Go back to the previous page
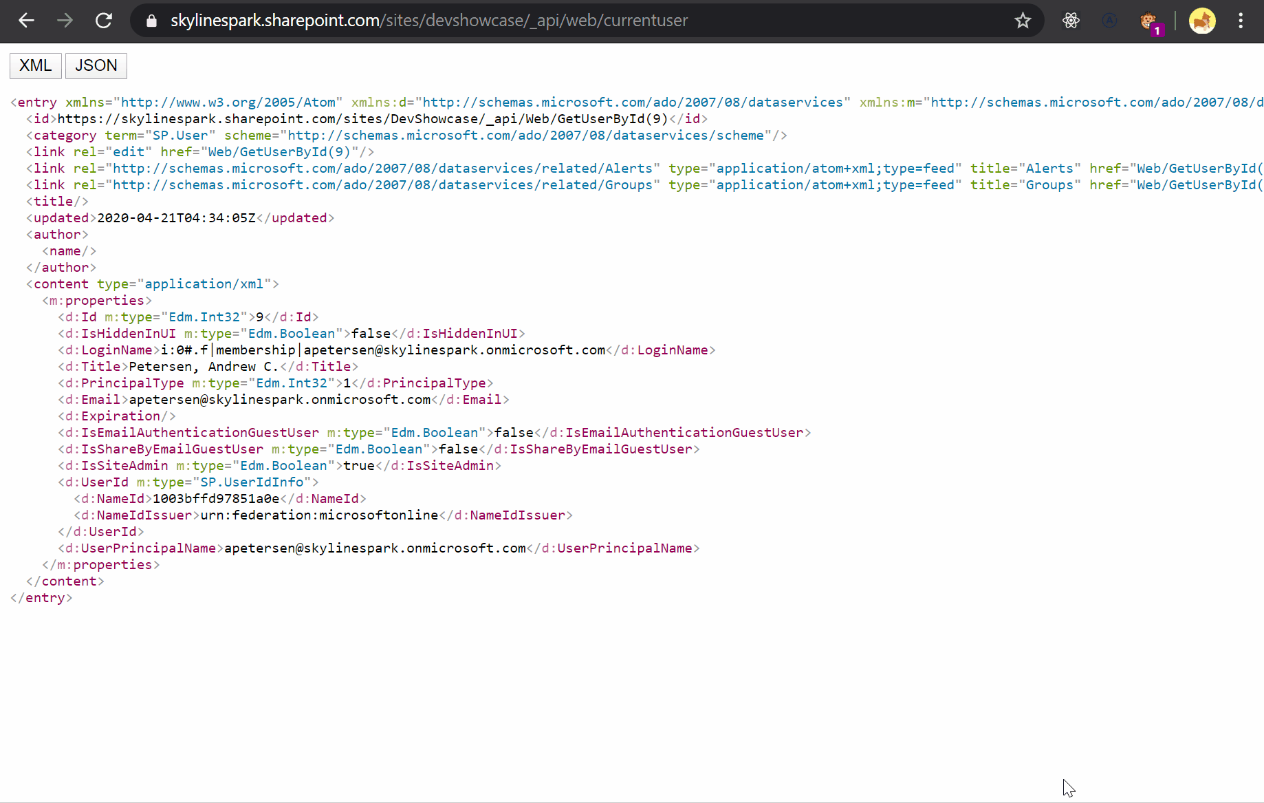This screenshot has height=803, width=1264. coord(26,21)
